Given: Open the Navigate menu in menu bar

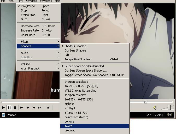Looking at the screenshot, I should pyautogui.click(x=31, y=1).
